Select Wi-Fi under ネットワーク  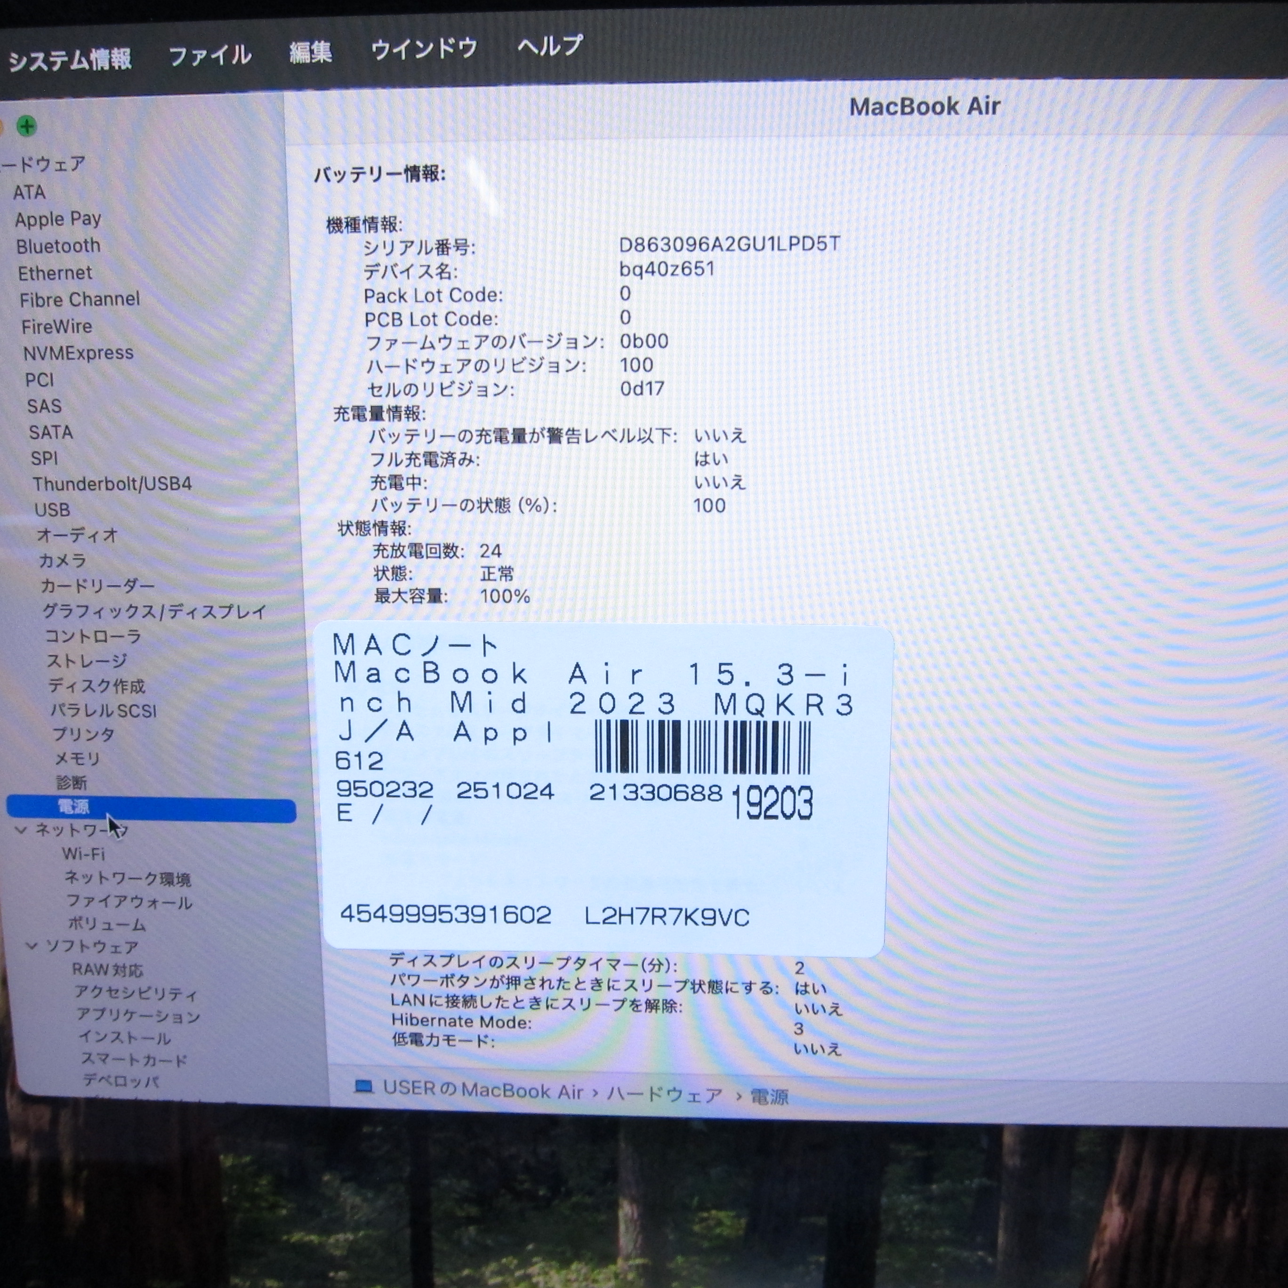click(83, 854)
